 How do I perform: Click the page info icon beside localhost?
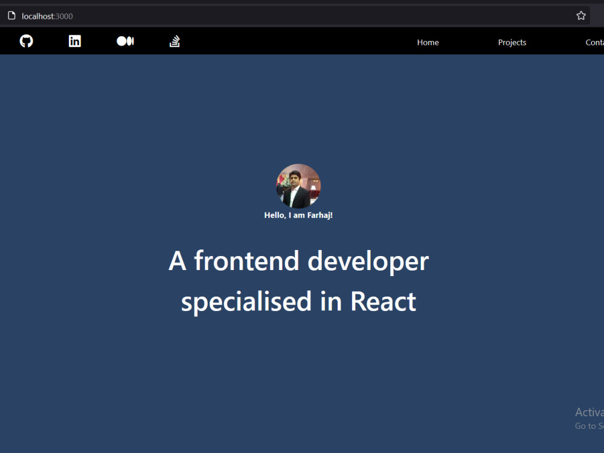tap(11, 16)
